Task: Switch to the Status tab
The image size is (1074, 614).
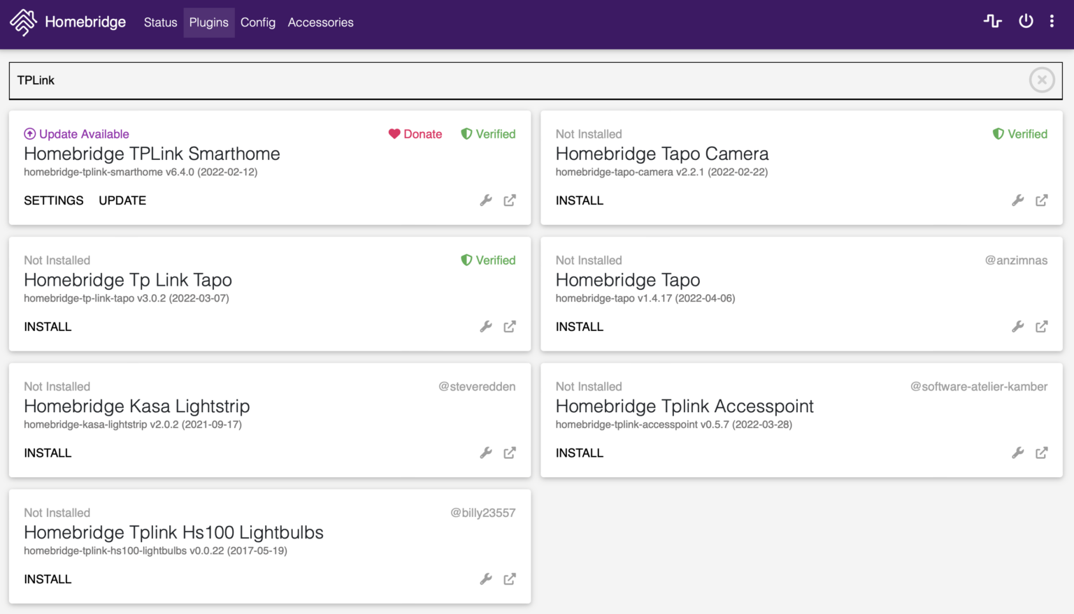Action: 160,22
